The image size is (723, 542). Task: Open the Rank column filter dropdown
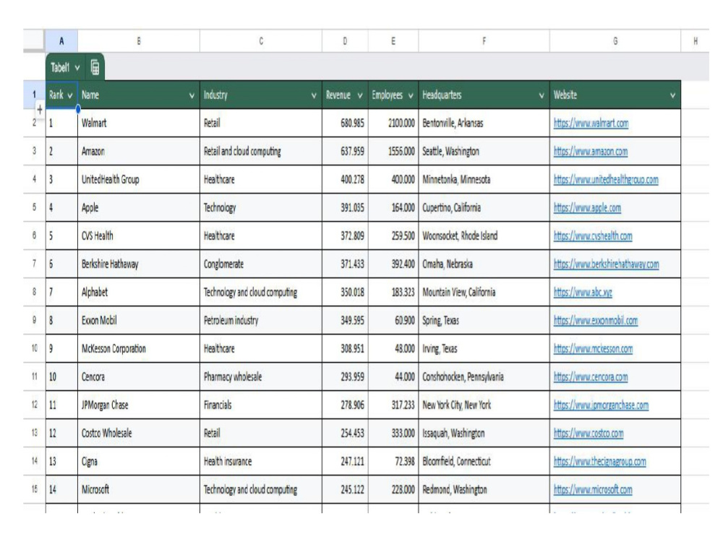click(x=70, y=95)
